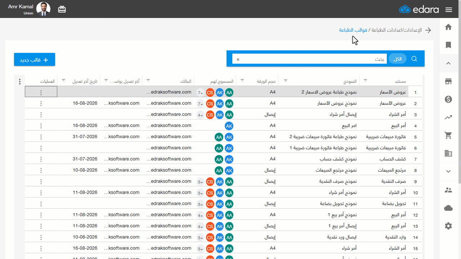Image resolution: width=461 pixels, height=259 pixels.
Task: Collapse the sidebar section with up chevron
Action: [x=448, y=63]
